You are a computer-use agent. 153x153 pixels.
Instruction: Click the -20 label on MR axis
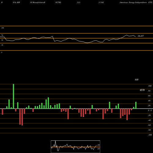[x=149, y=115]
